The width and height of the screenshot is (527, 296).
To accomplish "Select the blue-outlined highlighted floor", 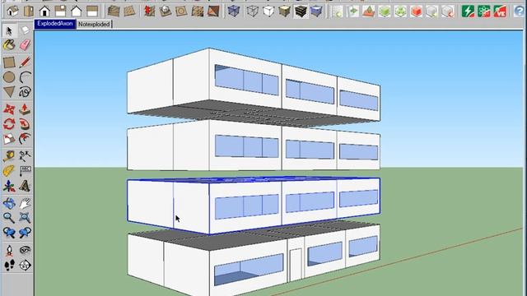I will click(x=254, y=206).
